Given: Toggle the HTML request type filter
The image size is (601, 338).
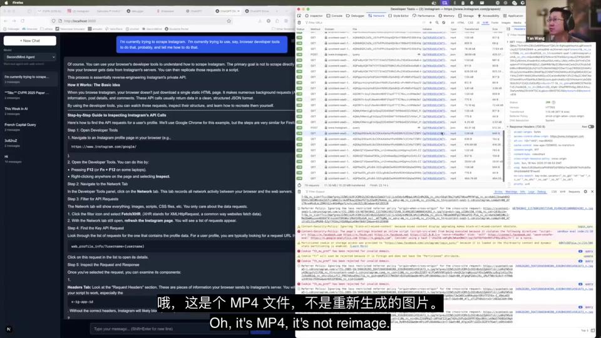Looking at the screenshot, I should click(461, 23).
